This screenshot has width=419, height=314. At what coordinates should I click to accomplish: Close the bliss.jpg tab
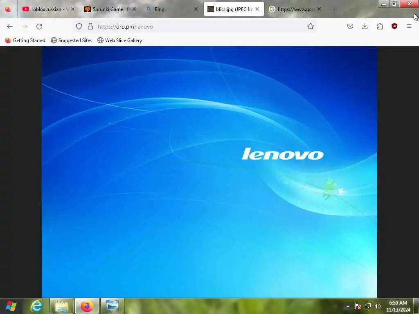(257, 9)
